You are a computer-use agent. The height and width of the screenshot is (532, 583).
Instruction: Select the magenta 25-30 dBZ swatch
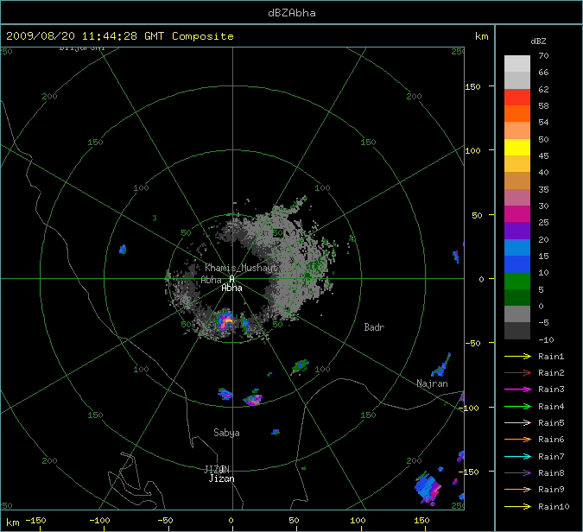(x=517, y=214)
